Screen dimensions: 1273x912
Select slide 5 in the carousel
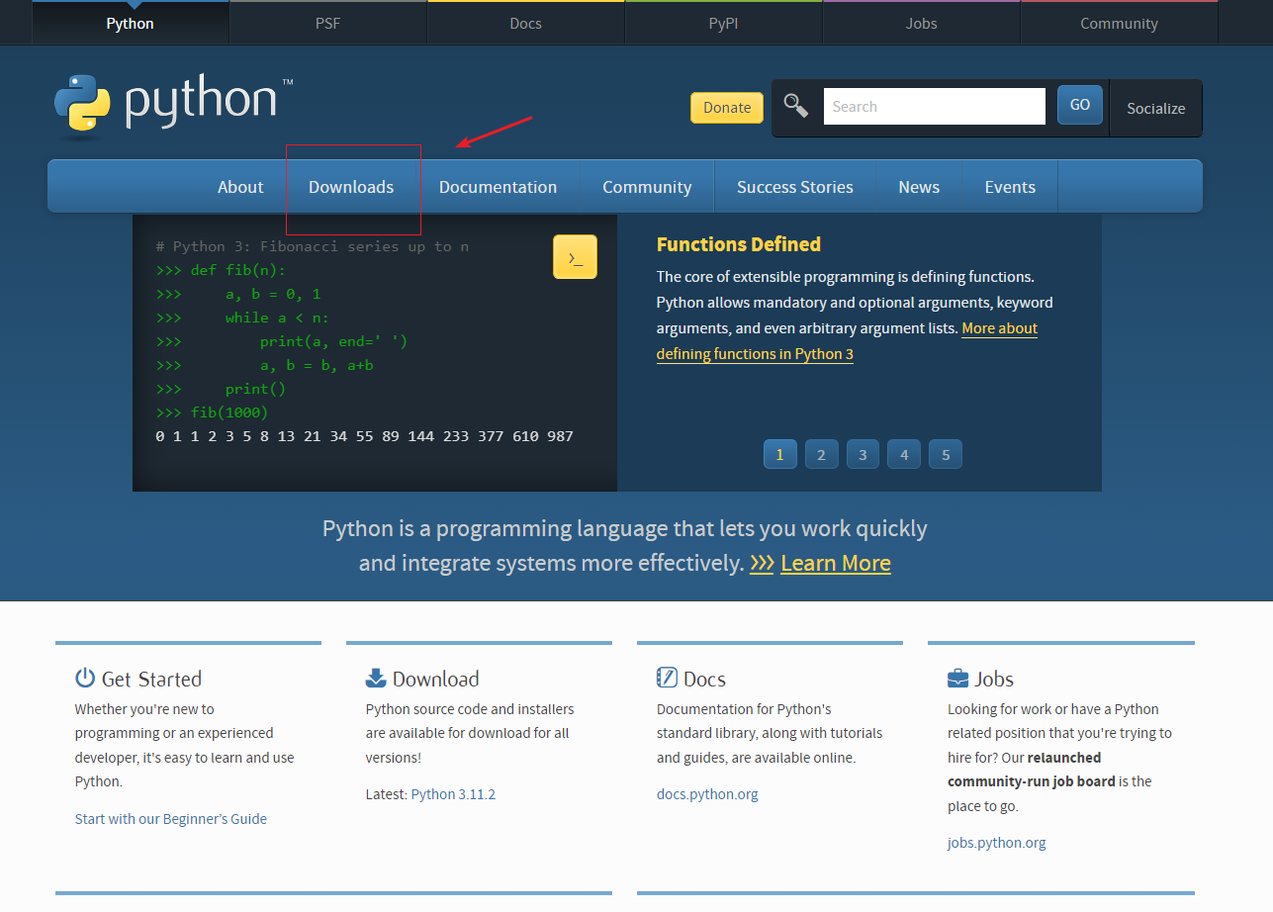tap(946, 455)
